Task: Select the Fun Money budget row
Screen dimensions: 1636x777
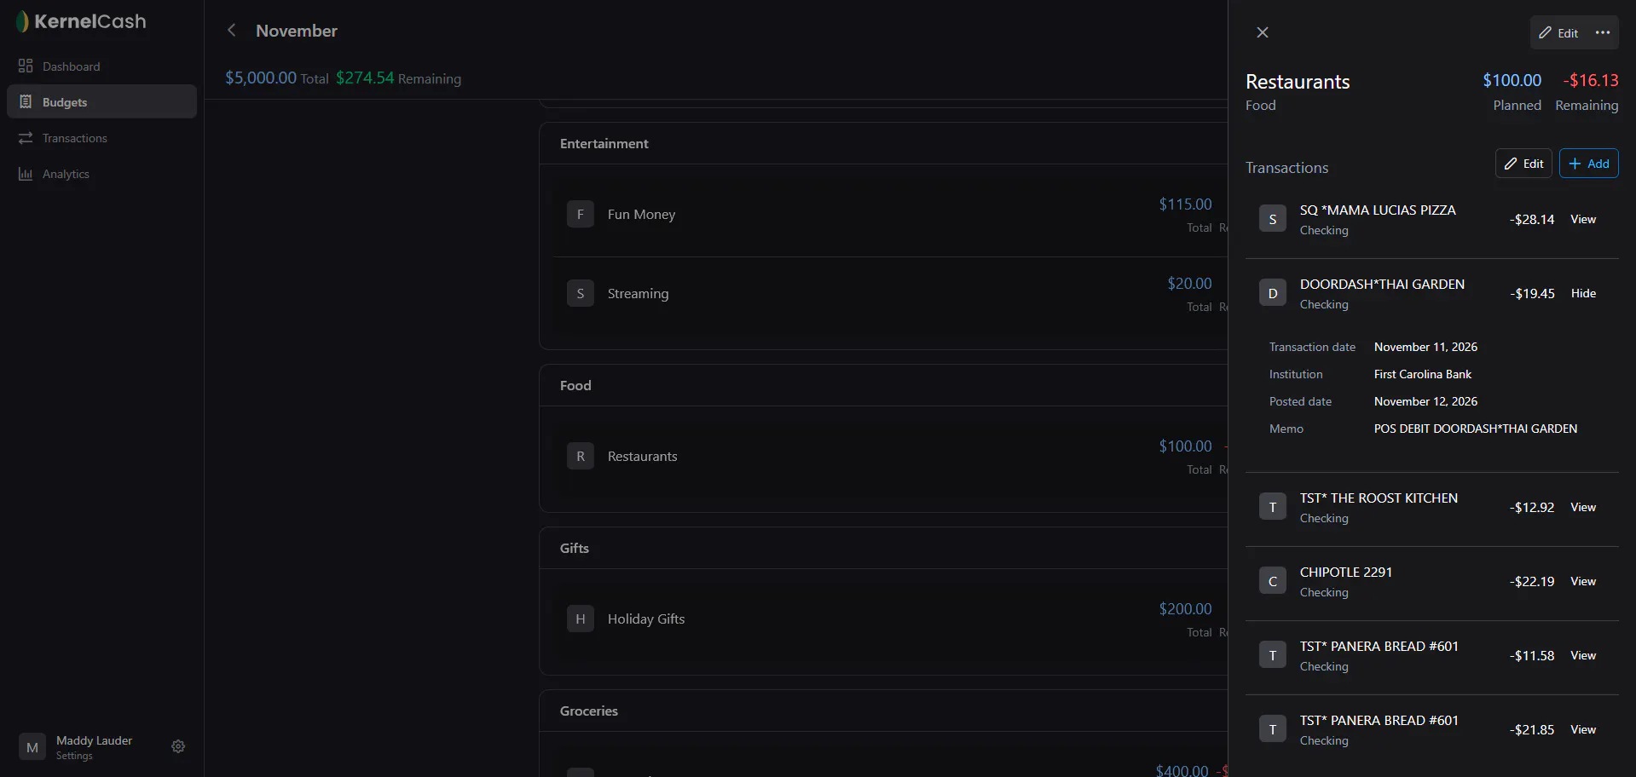Action: (x=890, y=215)
